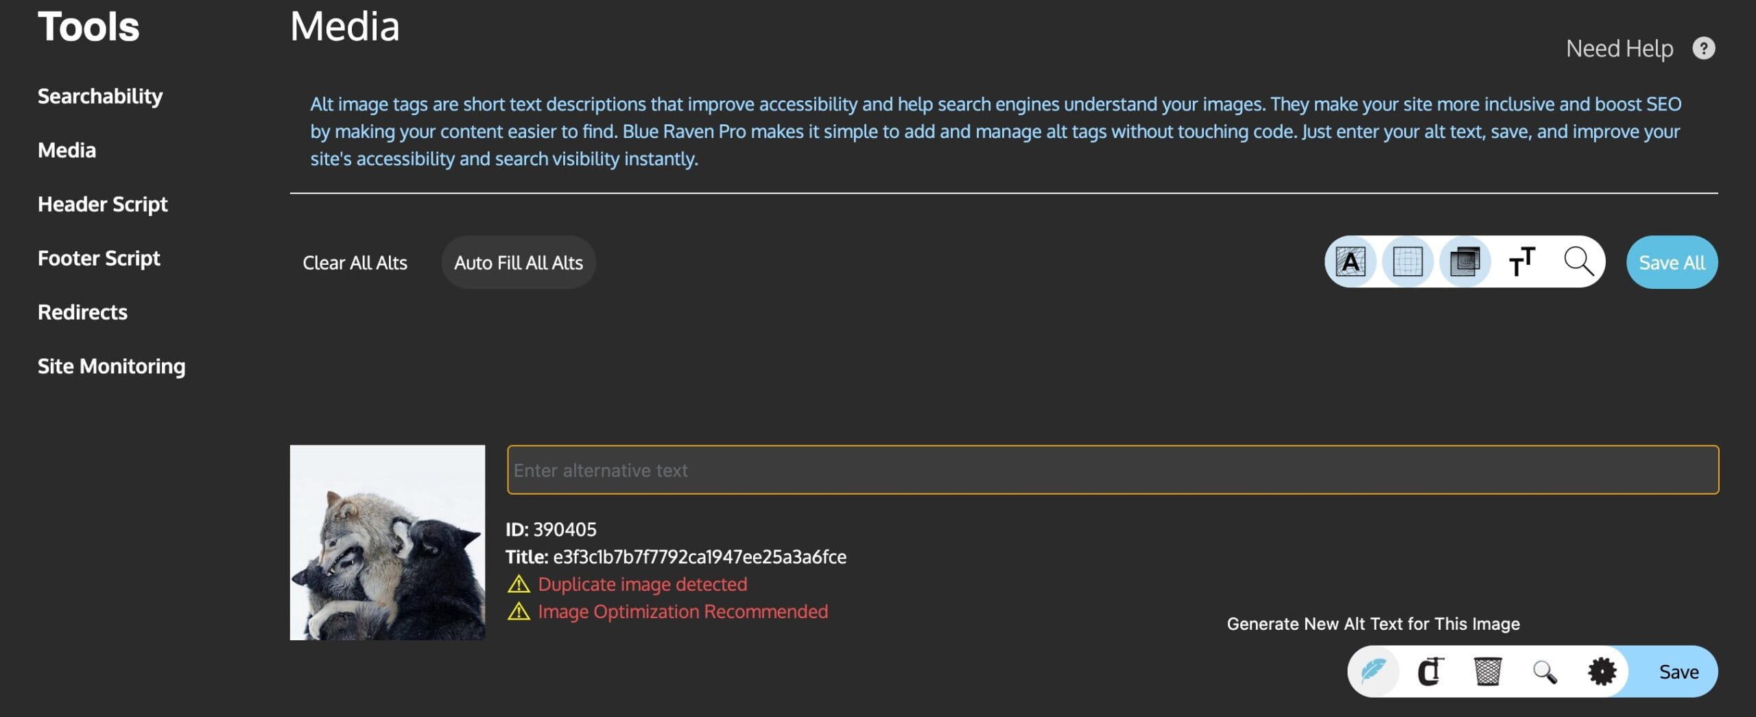Screen dimensions: 1756x717
Task: Click the blue feather alt-text generator icon
Action: [x=1373, y=672]
